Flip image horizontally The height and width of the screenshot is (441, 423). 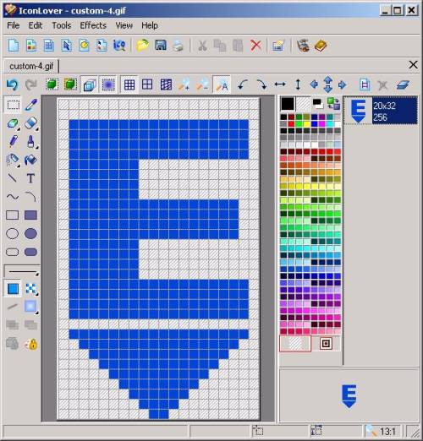280,84
